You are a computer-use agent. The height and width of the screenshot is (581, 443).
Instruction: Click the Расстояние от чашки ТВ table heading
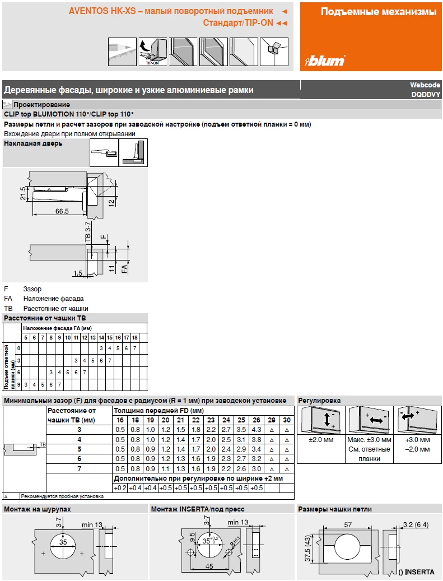click(45, 318)
